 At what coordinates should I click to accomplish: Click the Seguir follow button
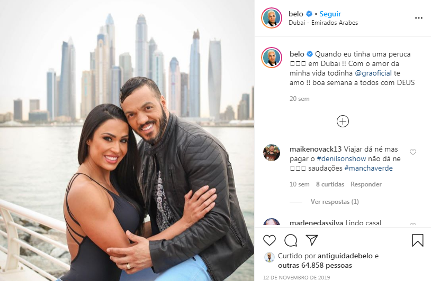click(x=330, y=14)
